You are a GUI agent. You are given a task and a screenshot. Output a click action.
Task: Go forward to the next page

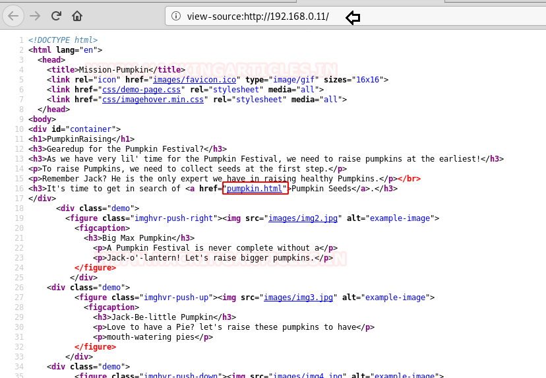(35, 16)
